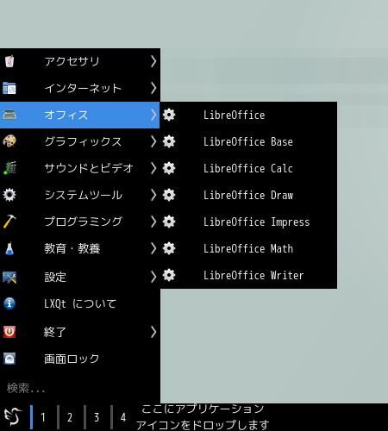This screenshot has height=431, width=388.
Task: Click the bird start menu icon on the panel
Action: (x=13, y=417)
